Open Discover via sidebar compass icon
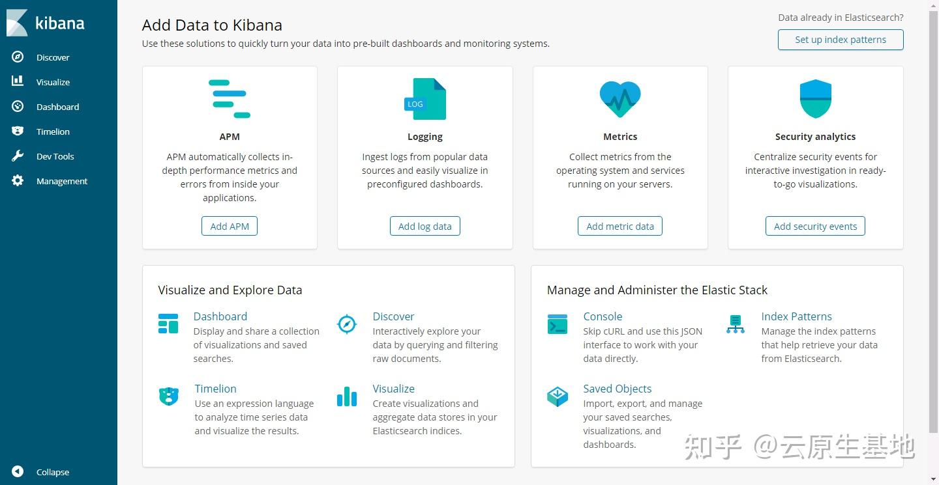This screenshot has height=485, width=939. [18, 57]
